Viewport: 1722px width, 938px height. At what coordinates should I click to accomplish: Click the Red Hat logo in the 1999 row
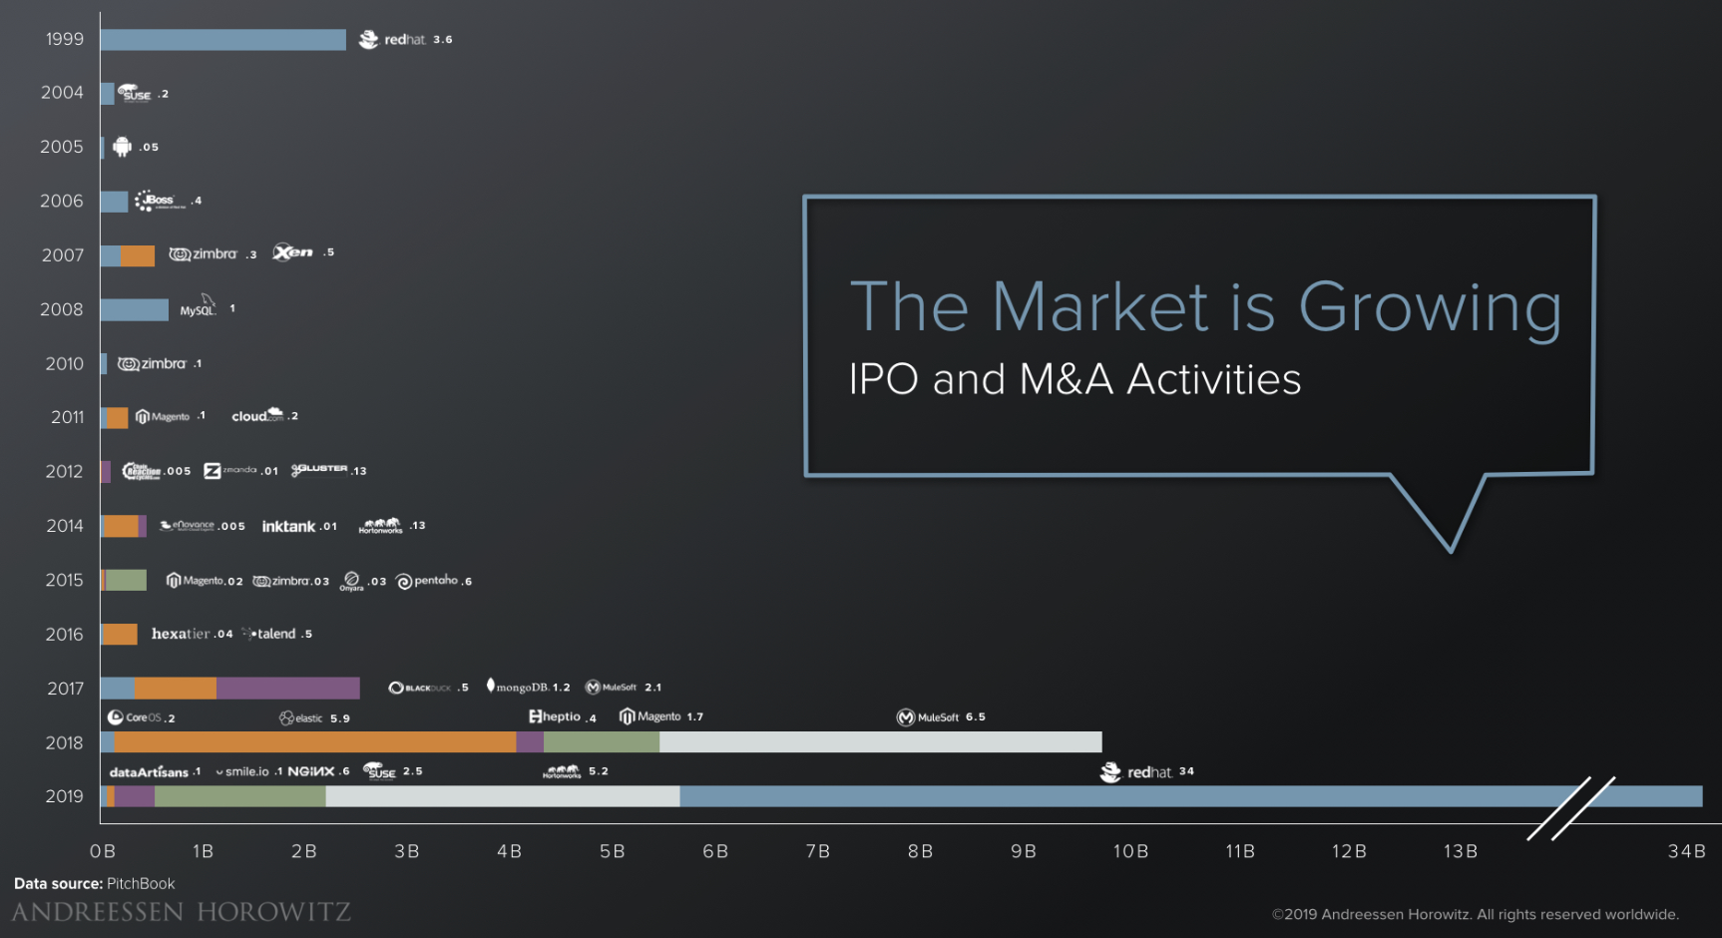tap(392, 40)
